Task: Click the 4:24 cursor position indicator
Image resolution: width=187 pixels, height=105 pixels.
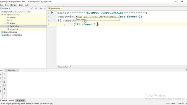Action: click(x=168, y=104)
